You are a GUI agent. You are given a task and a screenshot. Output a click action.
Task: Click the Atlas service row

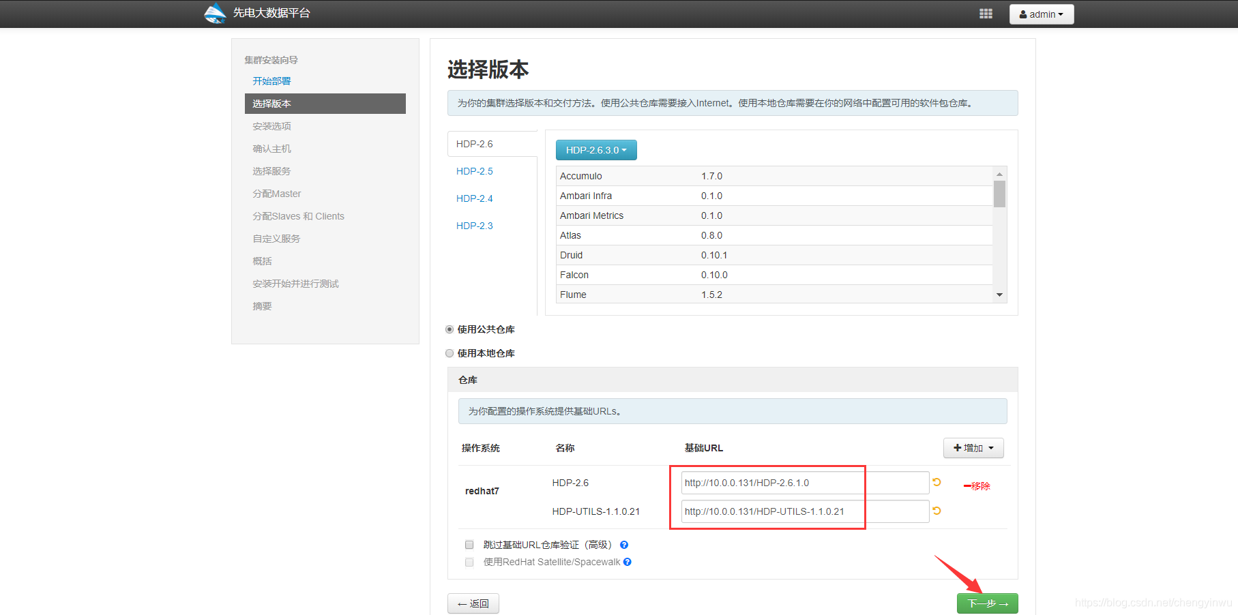tap(774, 235)
